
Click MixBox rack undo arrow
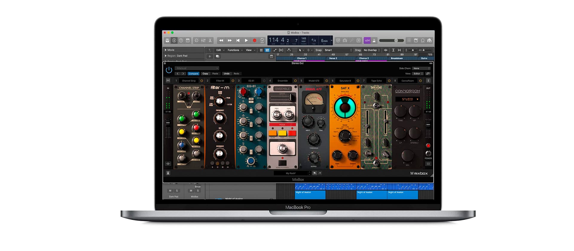pos(315,173)
